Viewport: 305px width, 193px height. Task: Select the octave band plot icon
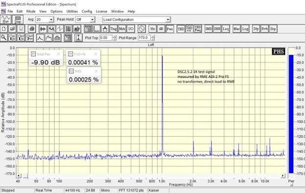click(x=48, y=38)
